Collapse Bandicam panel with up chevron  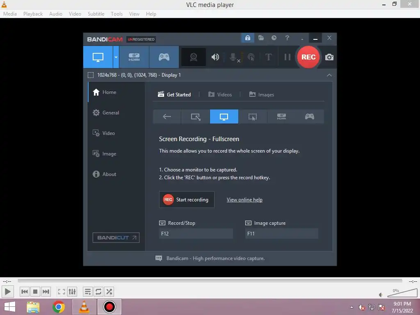(x=329, y=75)
